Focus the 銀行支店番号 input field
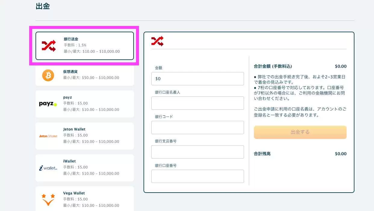Screen dimensions: 374x211 pyautogui.click(x=197, y=152)
